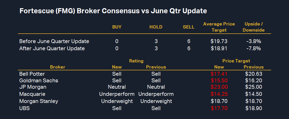Click the Fortescue (FMG) Broker Consensus title

click(113, 11)
